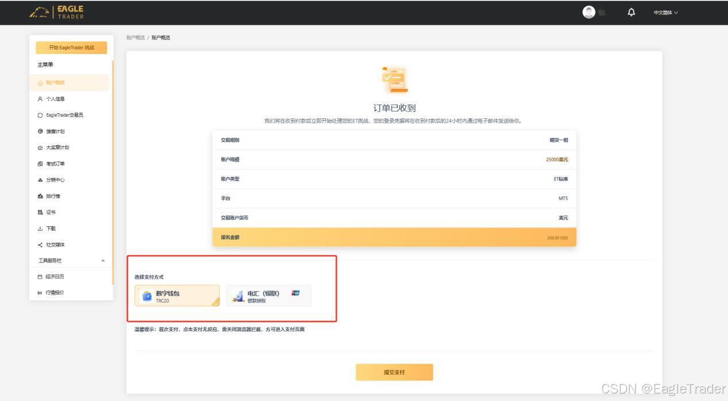Click the user avatar picture
This screenshot has height=401, width=728.
tap(588, 12)
